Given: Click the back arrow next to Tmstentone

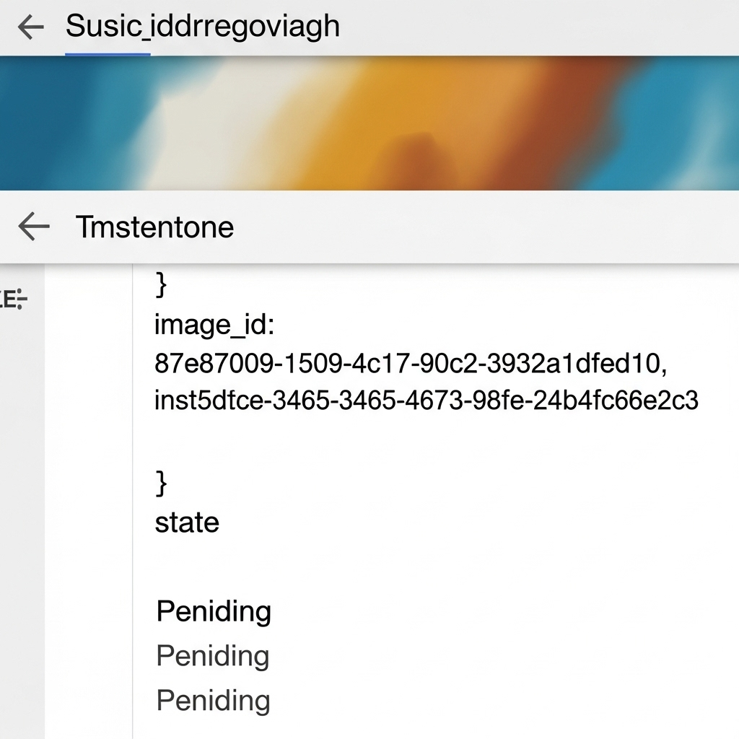Looking at the screenshot, I should (33, 227).
